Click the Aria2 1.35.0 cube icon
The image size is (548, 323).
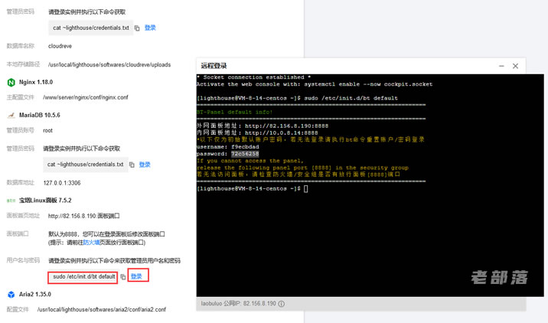point(11,295)
